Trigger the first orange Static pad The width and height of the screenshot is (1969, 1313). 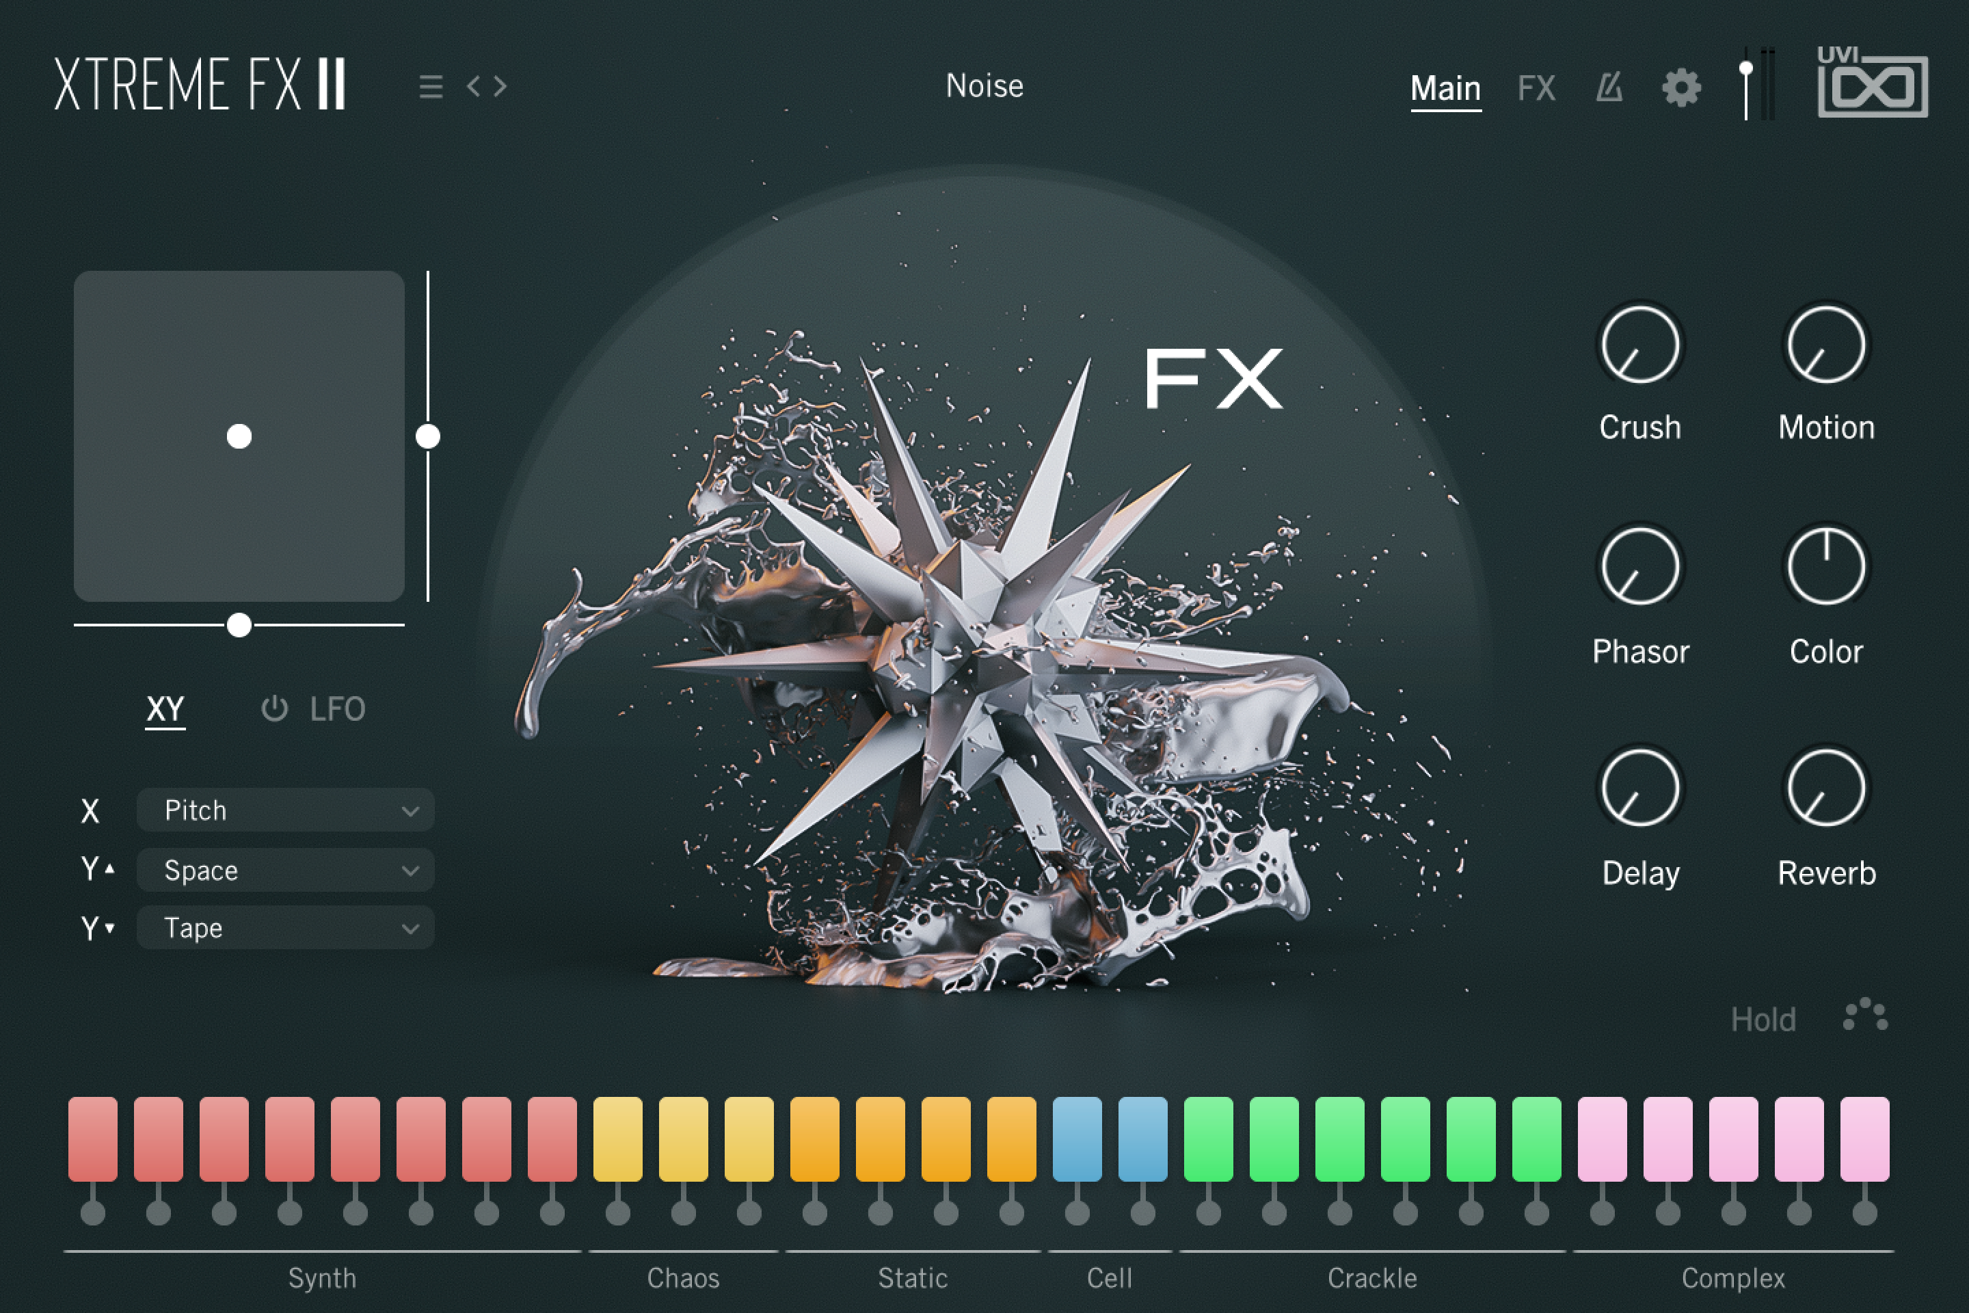pyautogui.click(x=814, y=1139)
